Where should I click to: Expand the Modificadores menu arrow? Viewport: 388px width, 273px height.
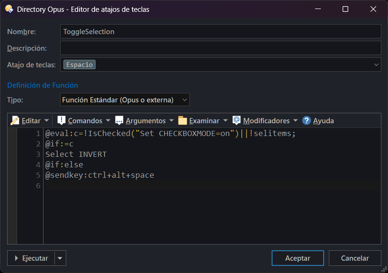[295, 120]
